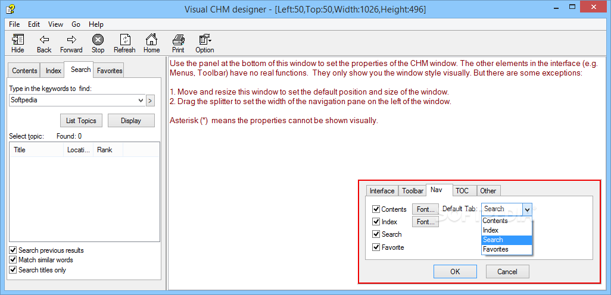Toggle Match similar words checkbox

pyautogui.click(x=13, y=259)
